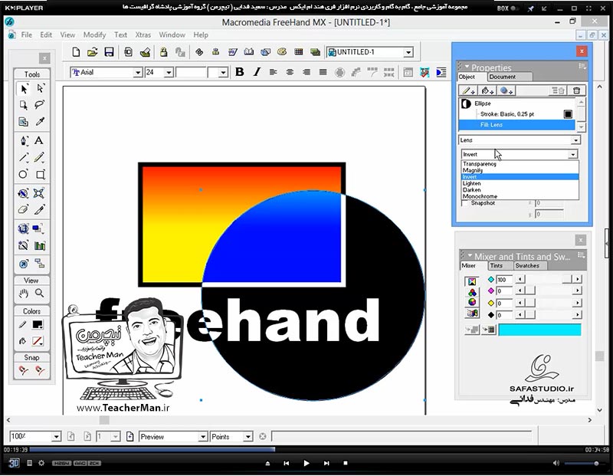Open the File menu

(x=27, y=34)
